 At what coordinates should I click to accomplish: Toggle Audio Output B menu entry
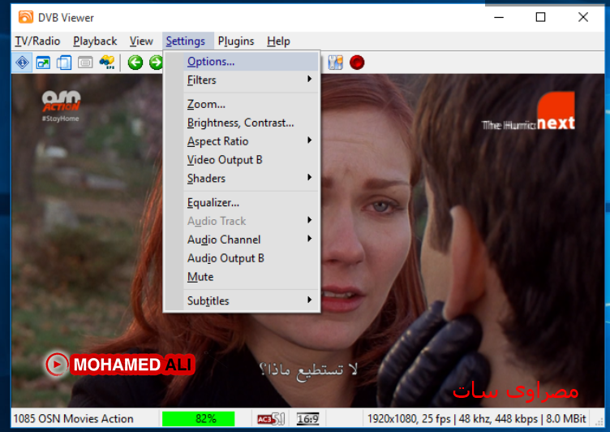[226, 258]
